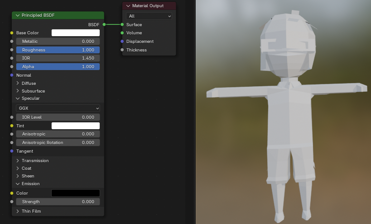Screen dimensions: 371x224
Task: Collapse the Principled BSDF node header arrow
Action: click(x=18, y=15)
